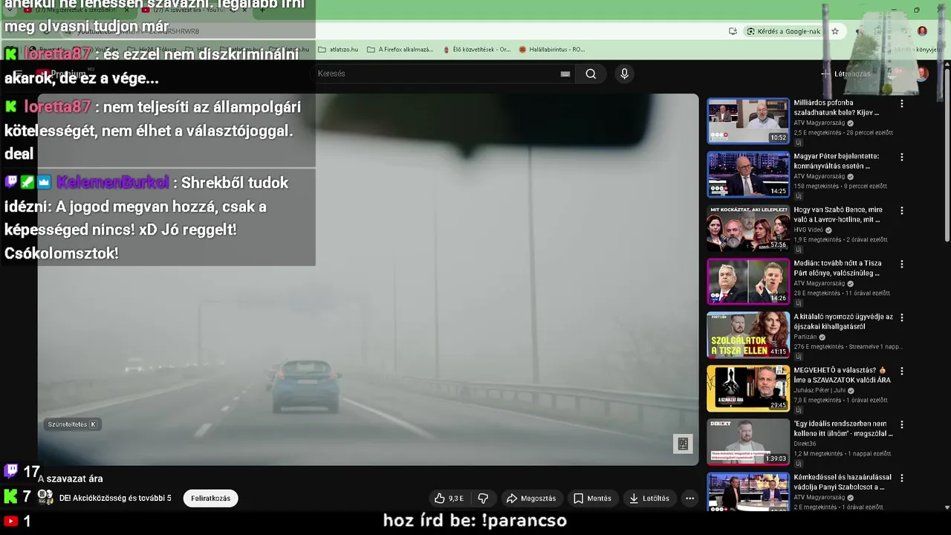Click Medián: tovább nőtt a Tisza title
This screenshot has height=535, width=951.
tap(837, 268)
